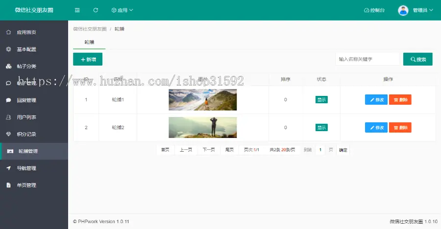The image size is (441, 229).
Task: Click the 新增 add button
Action: (88, 59)
